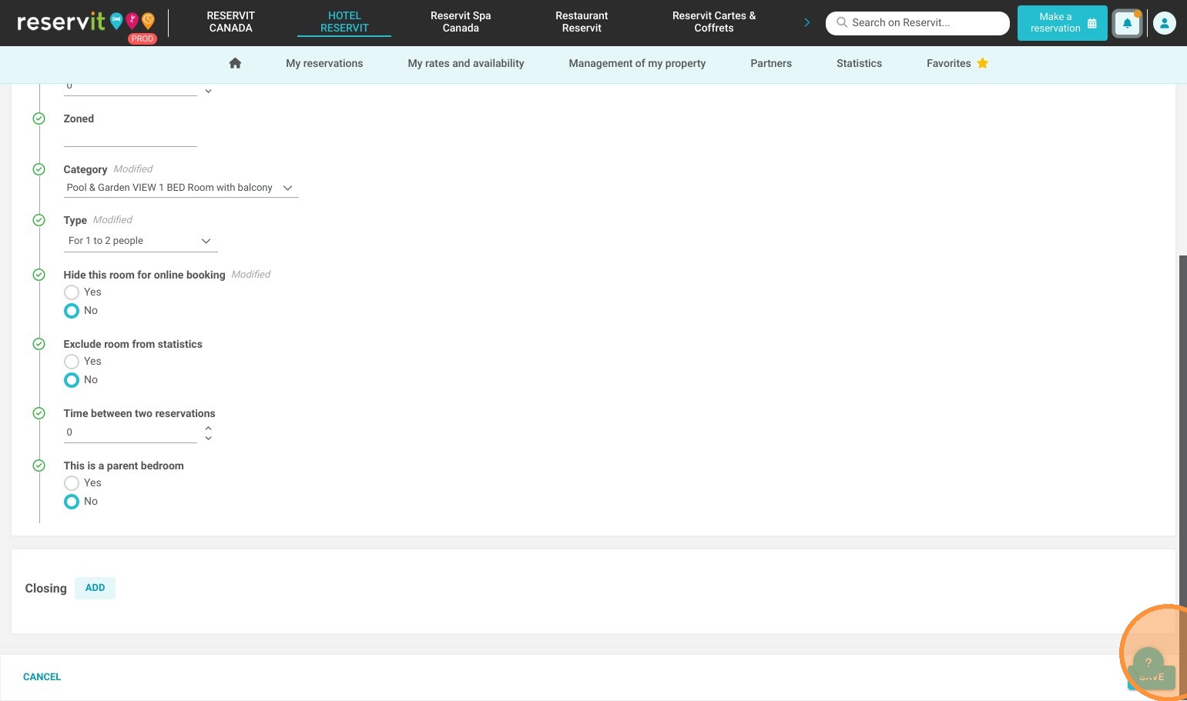1187x701 pixels.
Task: Click the Zoned input field
Action: (130, 138)
